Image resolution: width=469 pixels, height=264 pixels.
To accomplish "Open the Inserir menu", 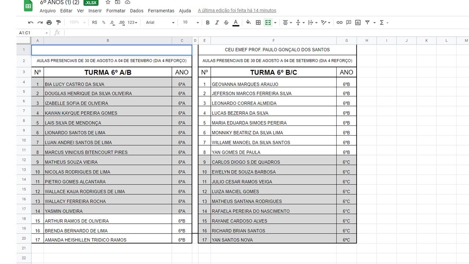I will 95,11.
